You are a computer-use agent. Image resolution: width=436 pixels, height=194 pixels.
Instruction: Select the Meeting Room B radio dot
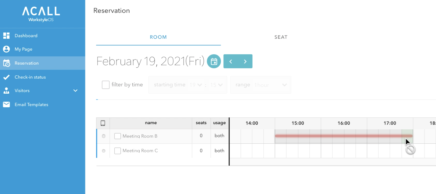pos(104,136)
